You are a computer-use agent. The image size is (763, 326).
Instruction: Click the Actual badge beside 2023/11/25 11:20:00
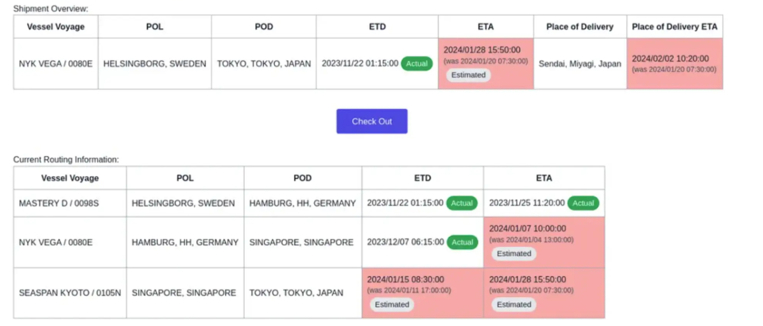tap(583, 203)
